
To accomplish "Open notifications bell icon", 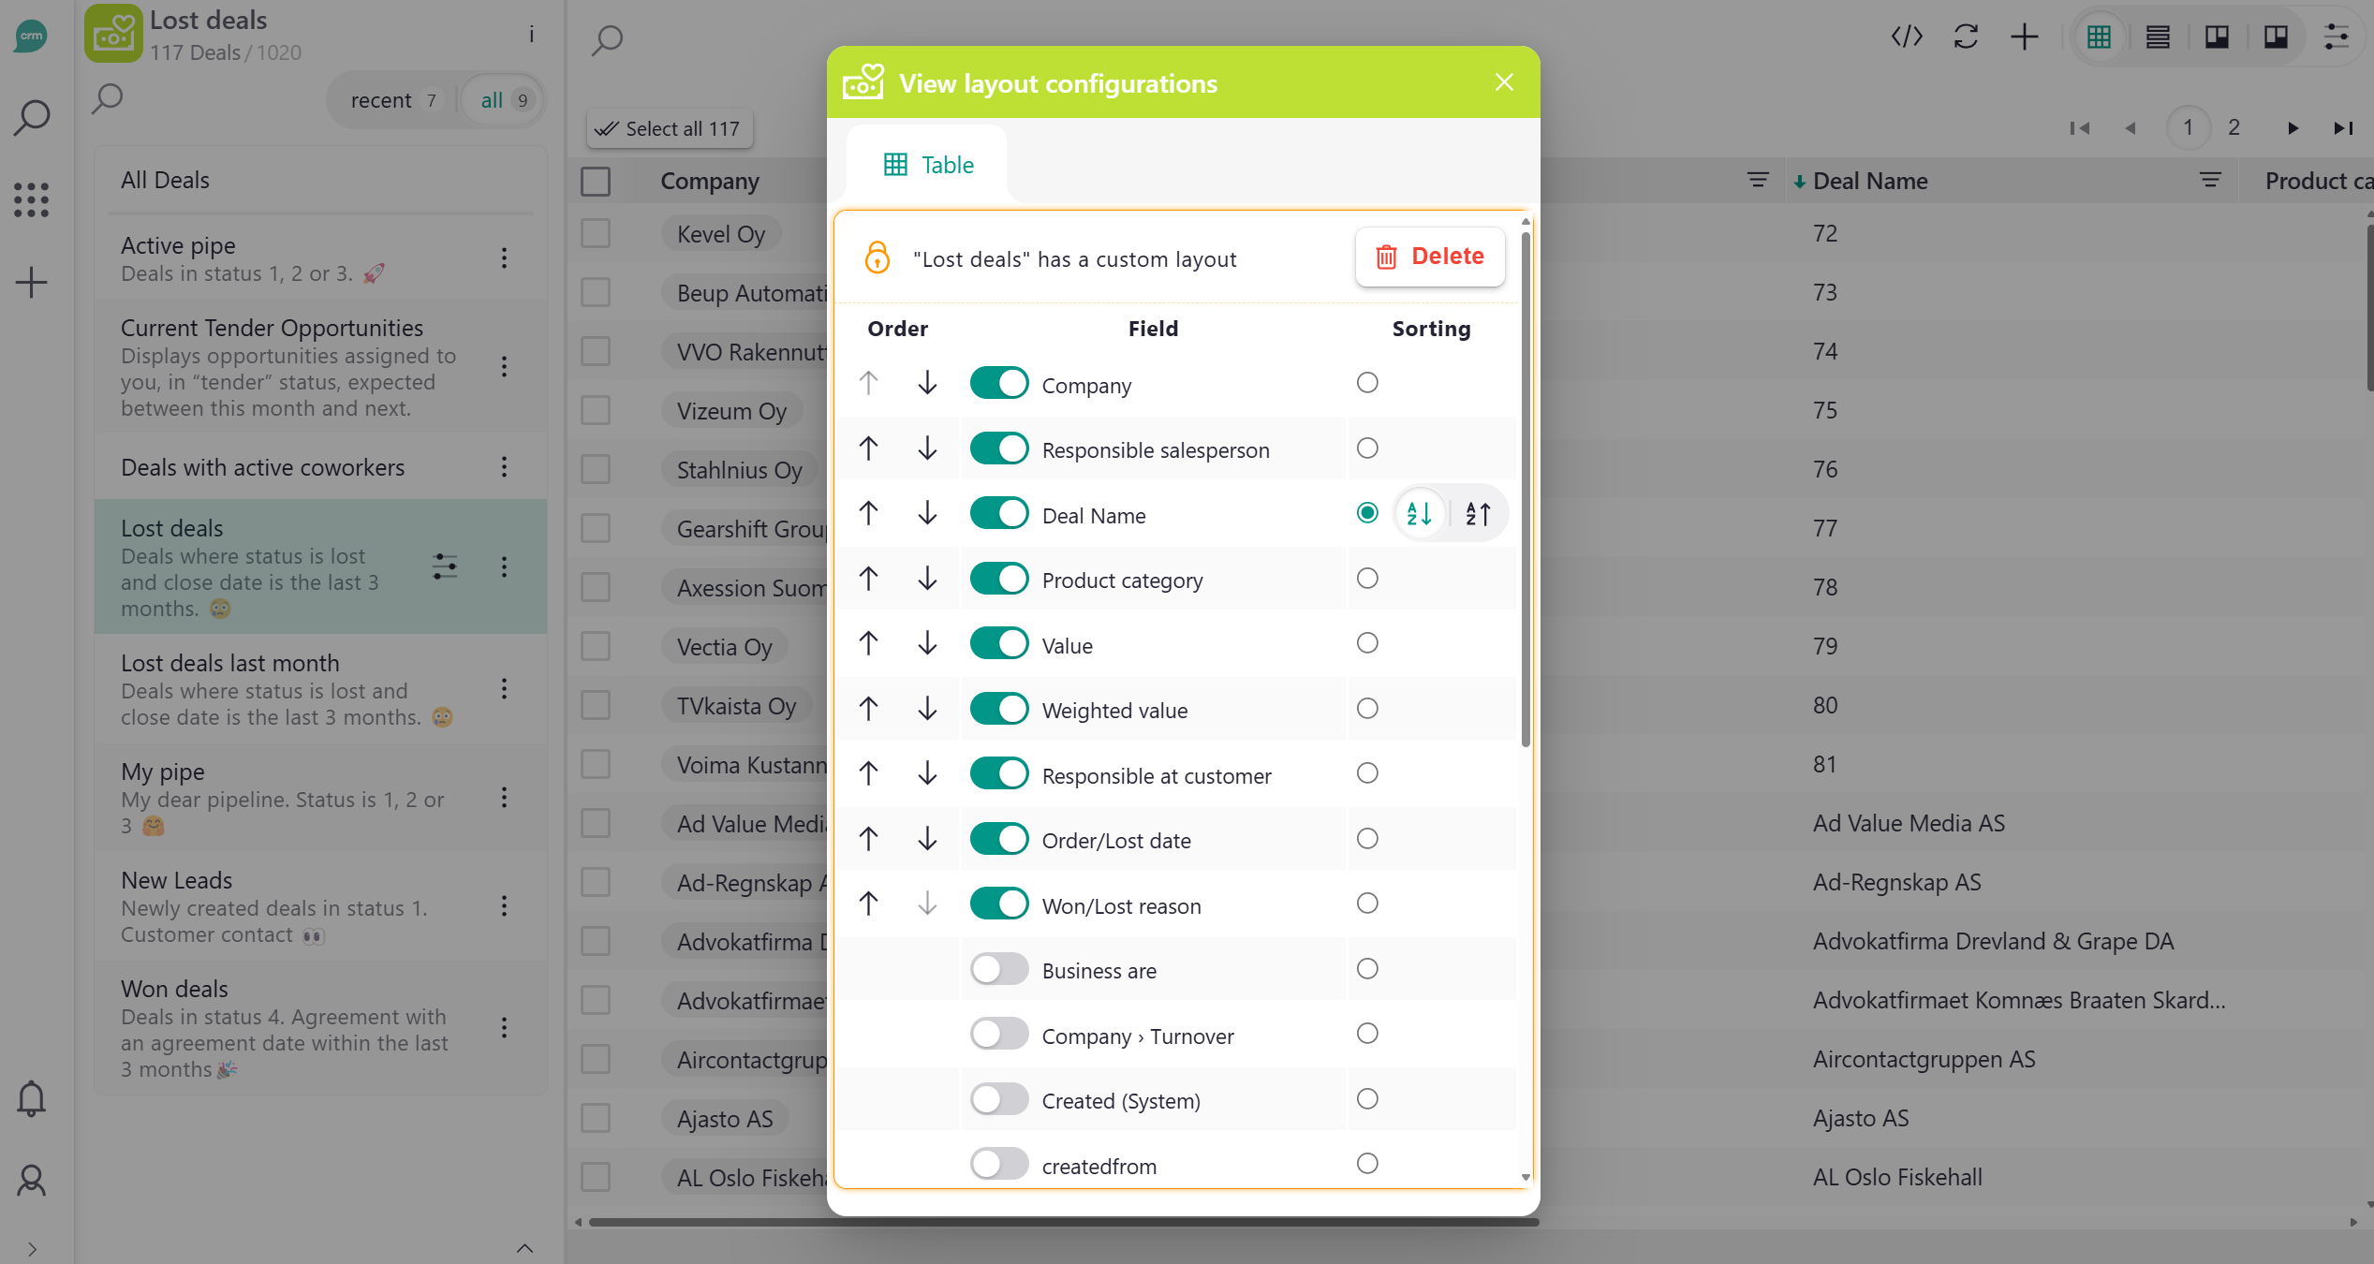I will [32, 1098].
